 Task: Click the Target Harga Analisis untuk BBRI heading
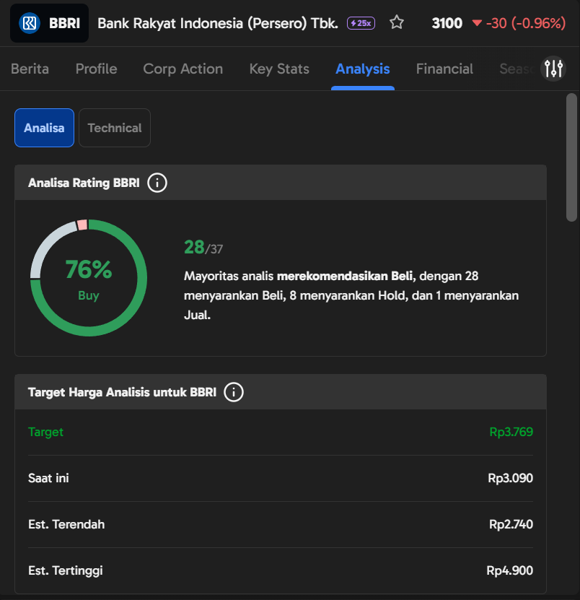pos(123,392)
